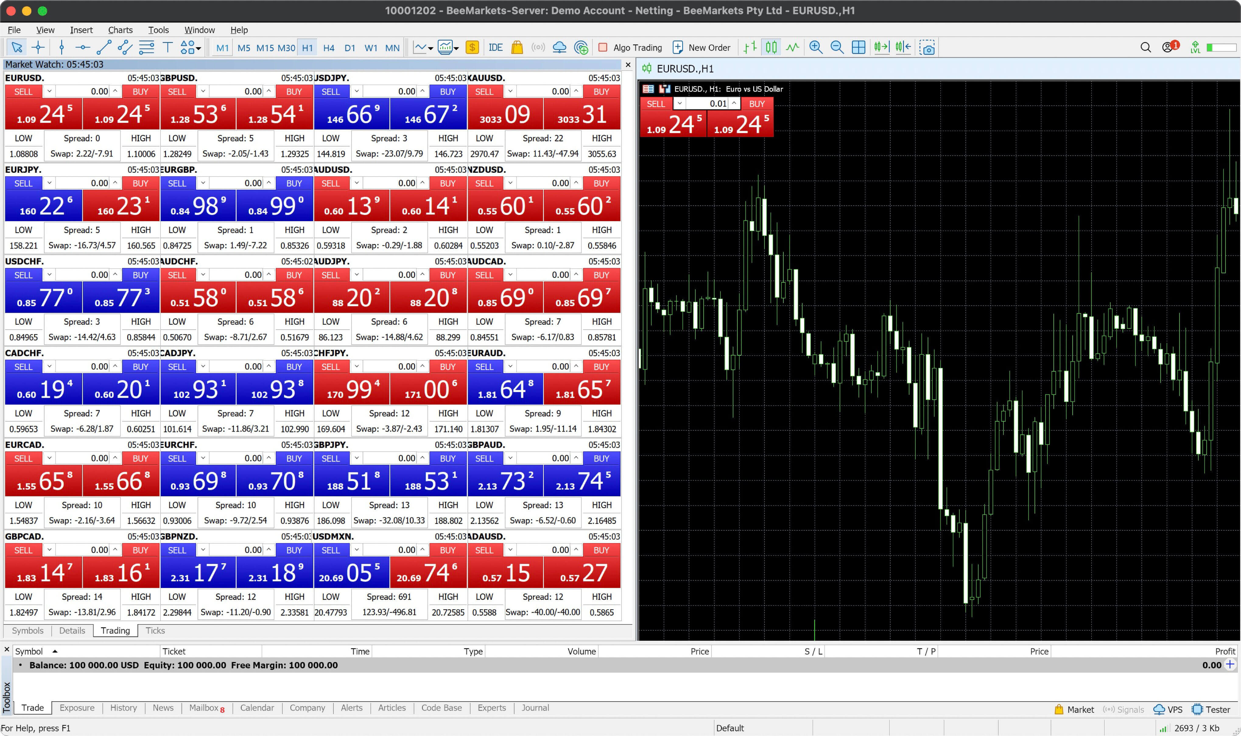Open the Charts menu
This screenshot has width=1241, height=736.
click(x=121, y=30)
